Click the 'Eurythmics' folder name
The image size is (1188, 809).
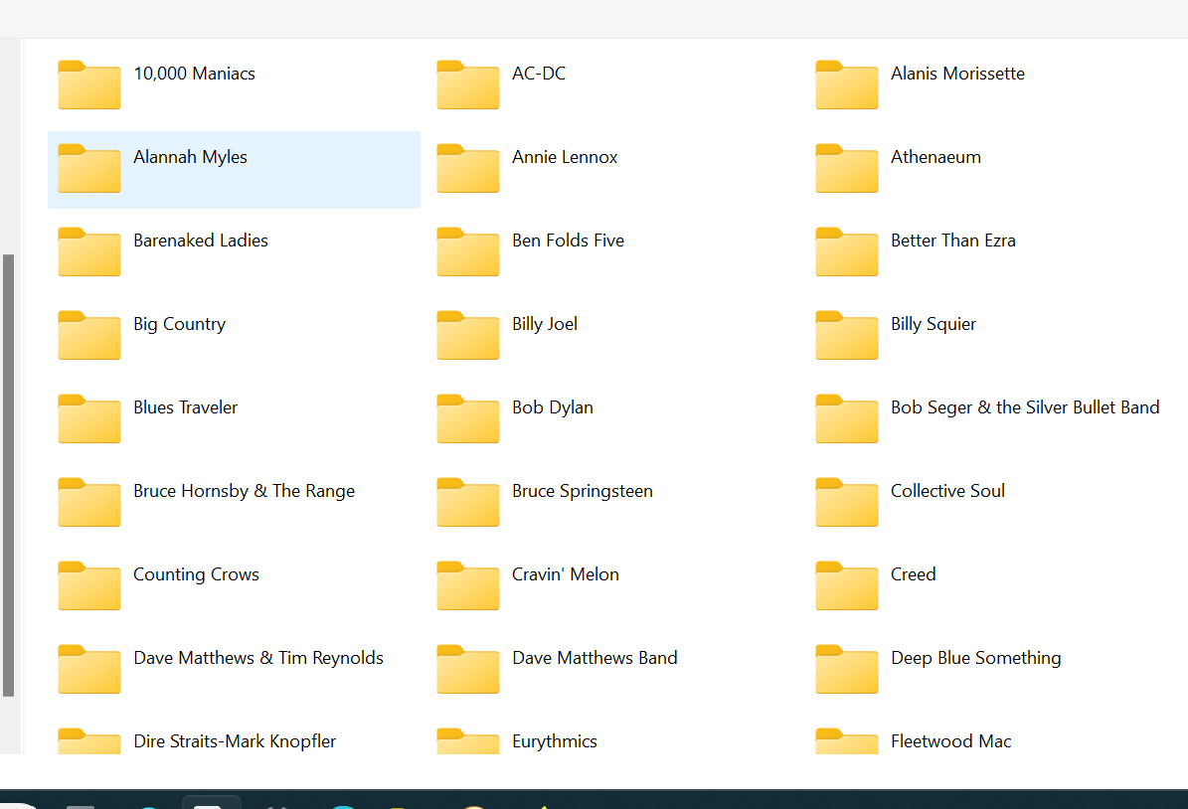(x=555, y=741)
